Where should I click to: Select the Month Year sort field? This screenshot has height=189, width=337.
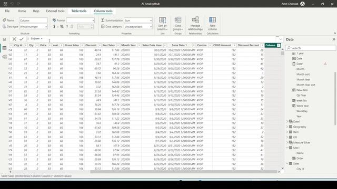pyautogui.click(x=305, y=85)
